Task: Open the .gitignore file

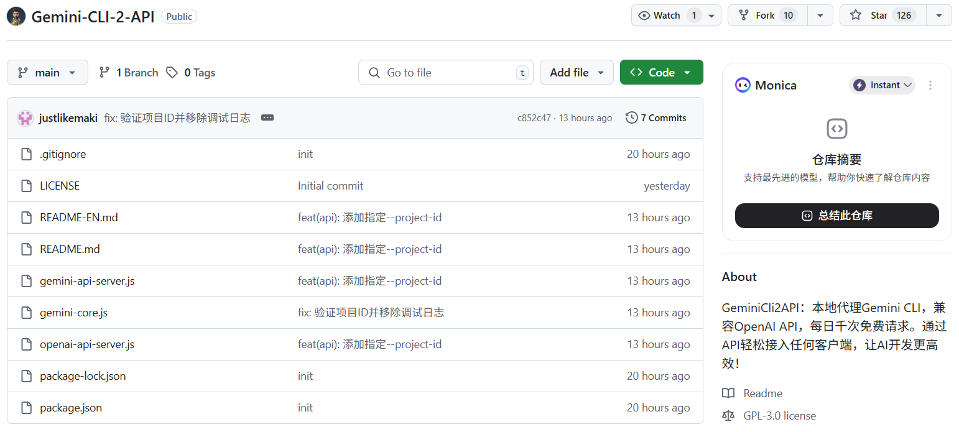Action: pyautogui.click(x=63, y=154)
